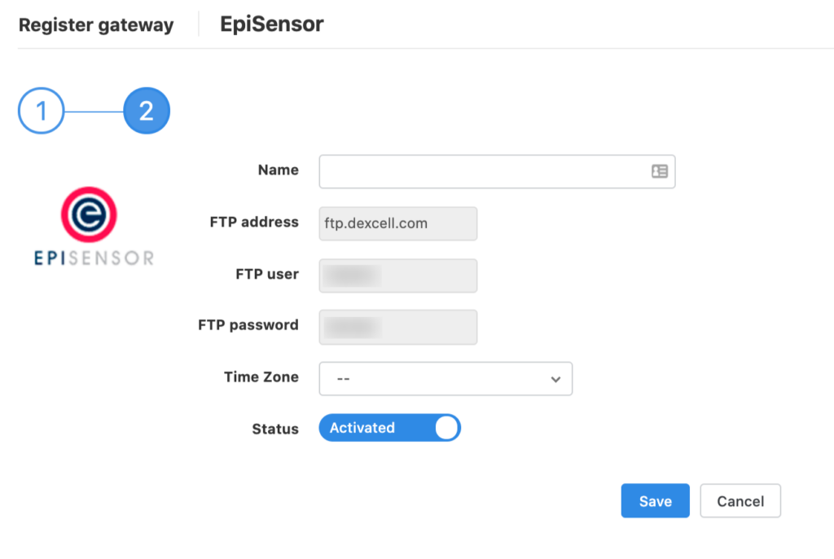Save the gateway registration

tap(655, 501)
